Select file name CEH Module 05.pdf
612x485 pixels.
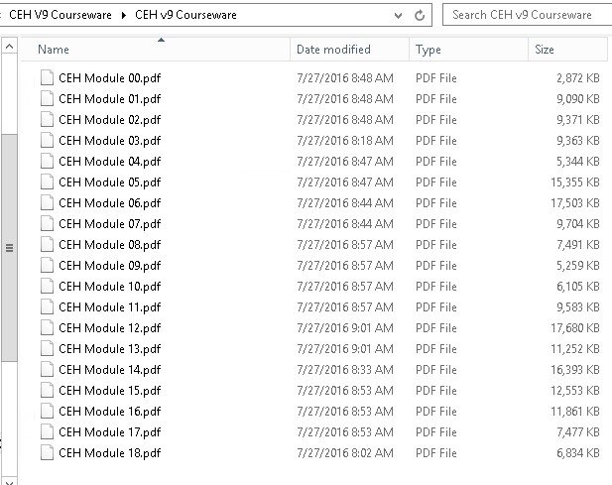pyautogui.click(x=110, y=182)
